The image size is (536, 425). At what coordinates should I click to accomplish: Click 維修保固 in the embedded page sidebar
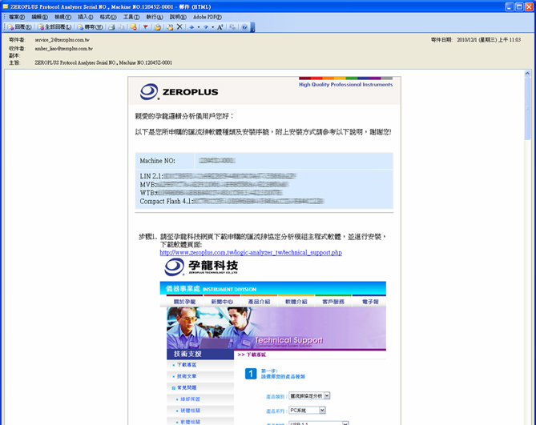[x=190, y=399]
